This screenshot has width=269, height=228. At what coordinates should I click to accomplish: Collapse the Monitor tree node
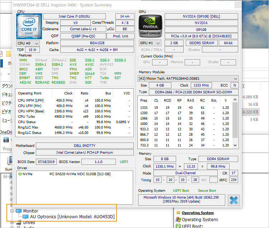(12, 211)
